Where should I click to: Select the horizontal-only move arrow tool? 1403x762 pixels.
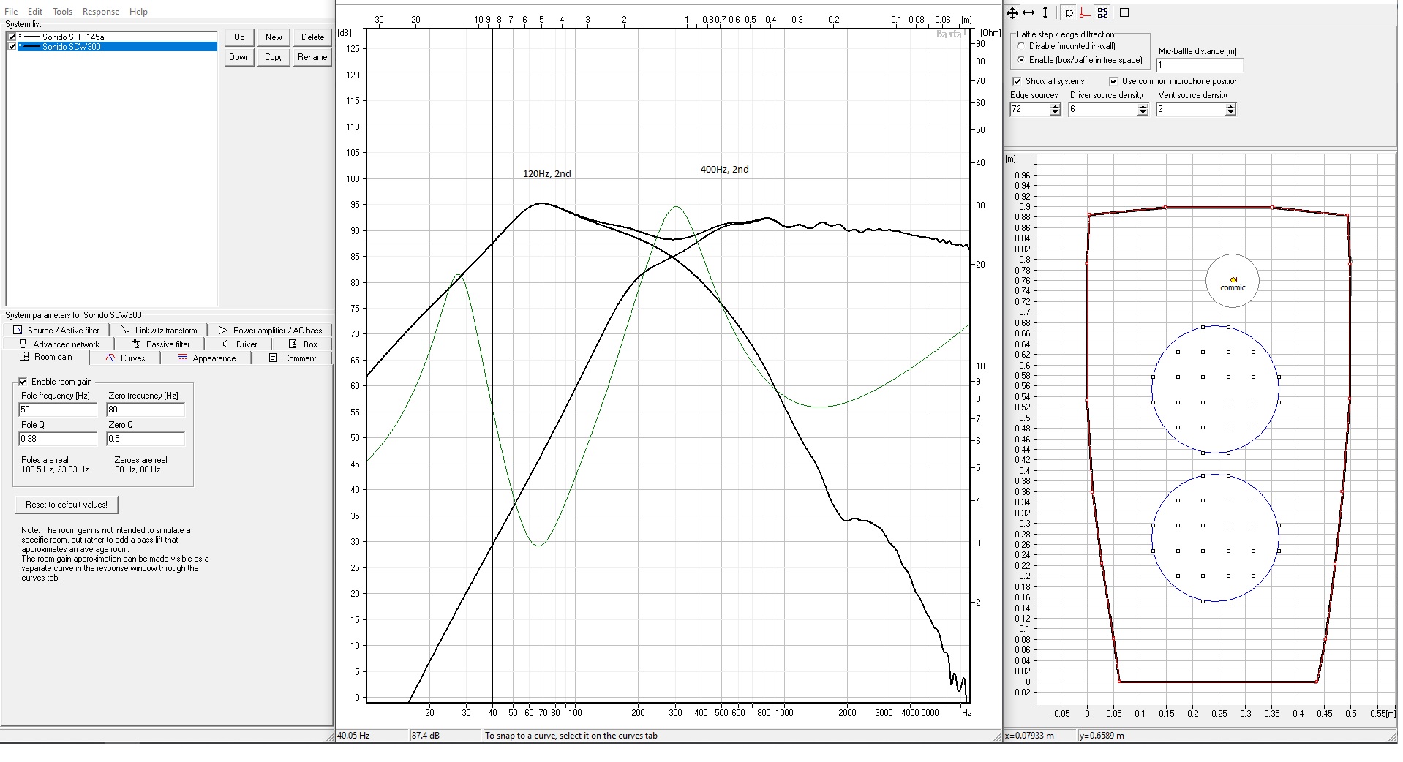pos(1028,12)
